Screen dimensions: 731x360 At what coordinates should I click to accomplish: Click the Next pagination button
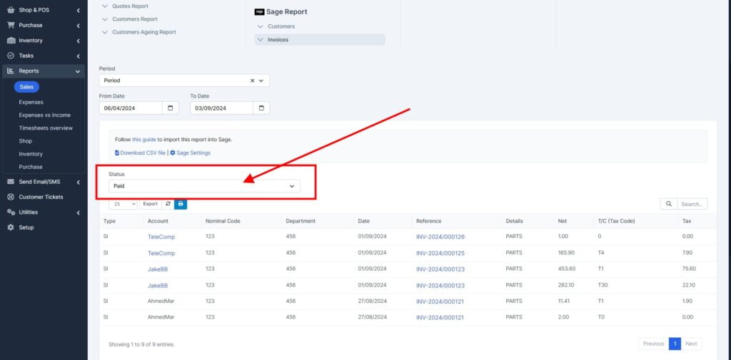click(x=691, y=344)
